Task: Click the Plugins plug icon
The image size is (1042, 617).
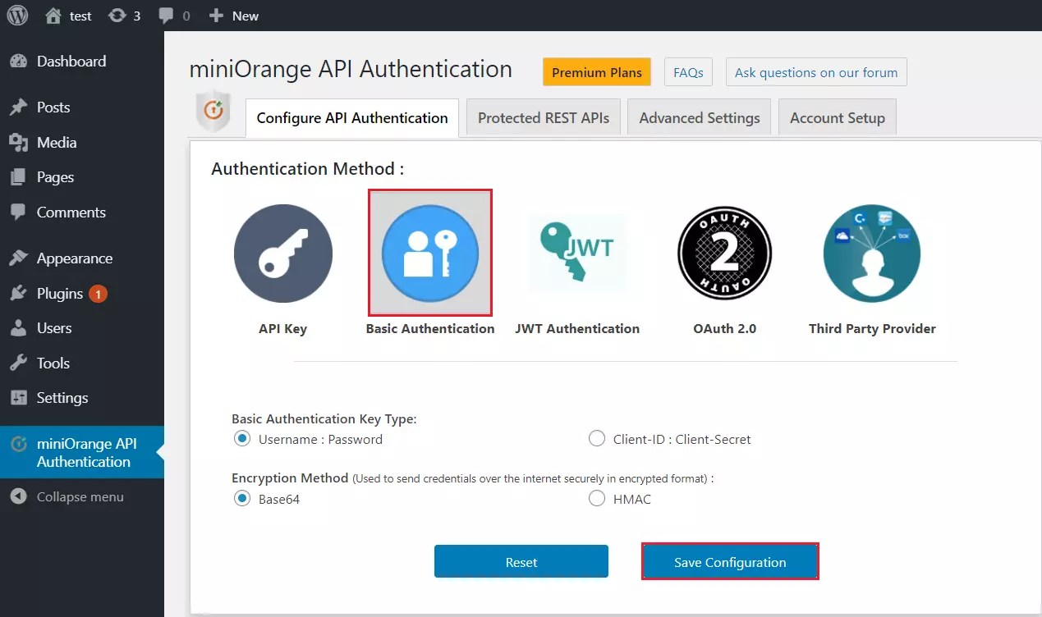Action: [x=18, y=294]
